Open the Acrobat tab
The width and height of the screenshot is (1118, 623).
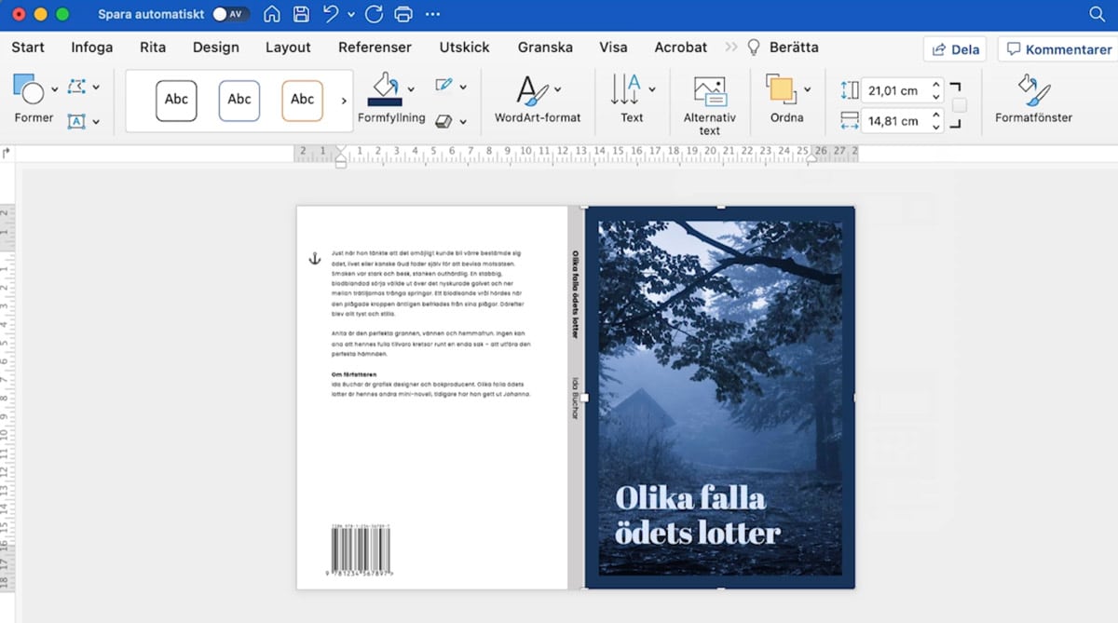pos(681,47)
